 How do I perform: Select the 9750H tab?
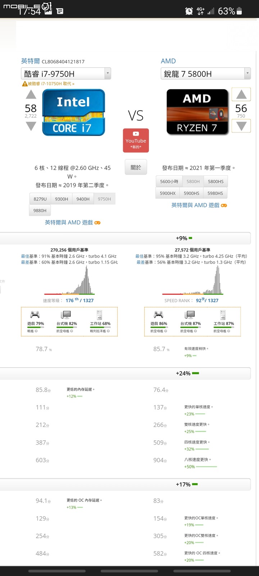click(104, 199)
